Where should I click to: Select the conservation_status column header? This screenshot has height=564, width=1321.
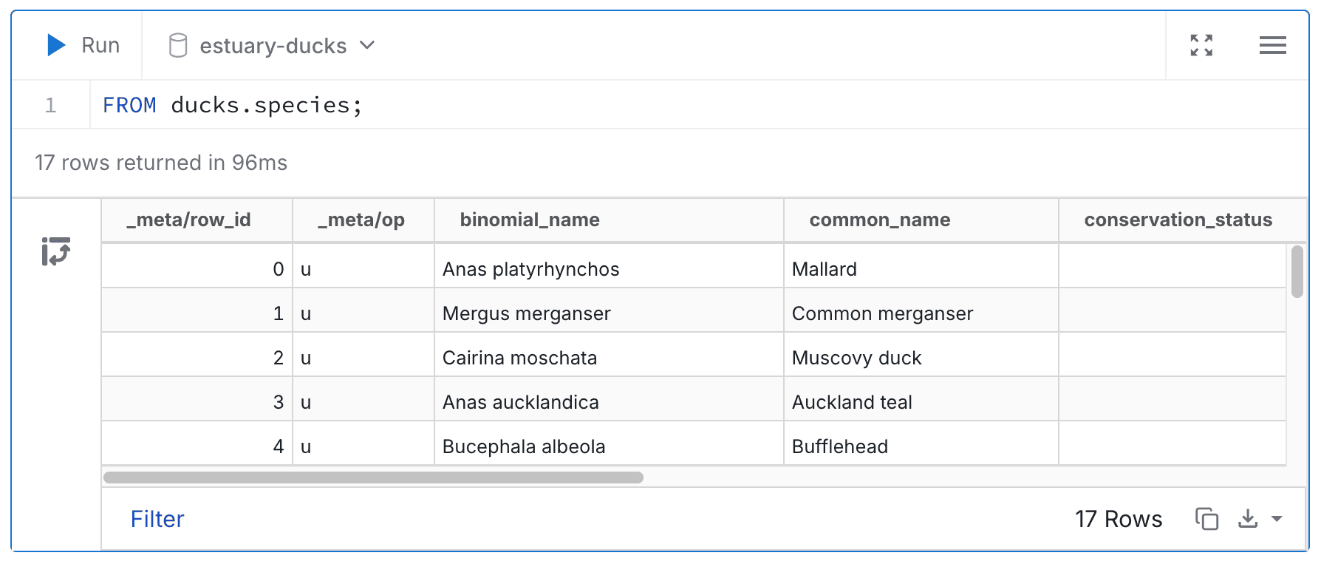pos(1178,220)
